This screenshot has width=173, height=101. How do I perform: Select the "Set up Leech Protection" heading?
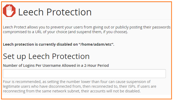[46, 57]
